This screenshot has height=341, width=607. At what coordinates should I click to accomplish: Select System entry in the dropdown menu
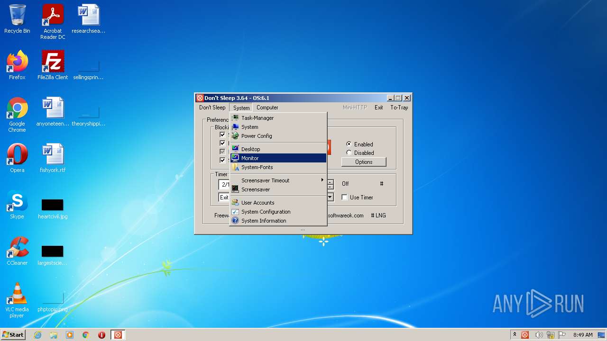pyautogui.click(x=278, y=127)
